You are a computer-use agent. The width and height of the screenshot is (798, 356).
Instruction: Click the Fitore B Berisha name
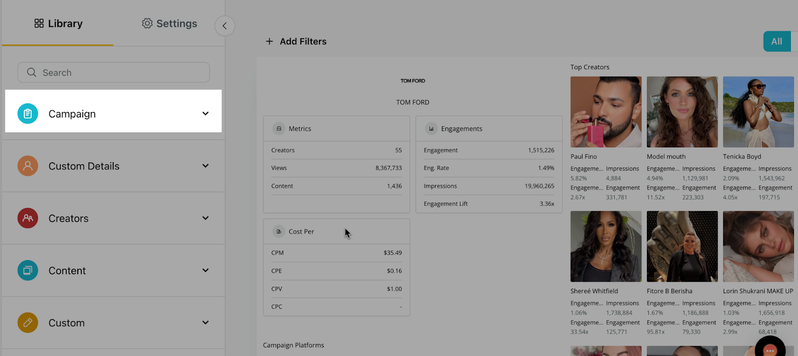point(669,291)
